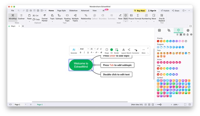
Task: Expand the Relationship dropdown arrow
Action: [86, 21]
